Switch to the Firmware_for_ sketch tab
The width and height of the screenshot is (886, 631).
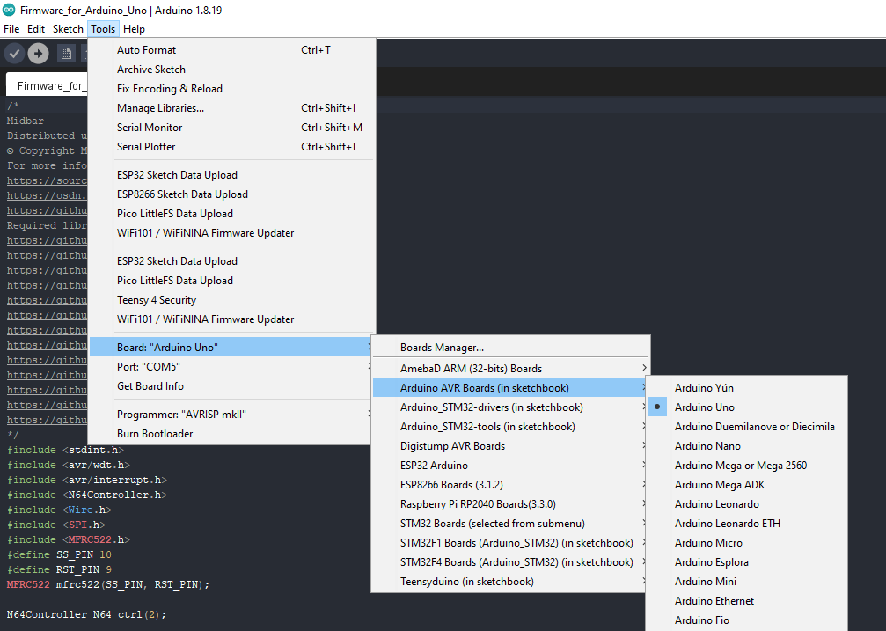48,85
